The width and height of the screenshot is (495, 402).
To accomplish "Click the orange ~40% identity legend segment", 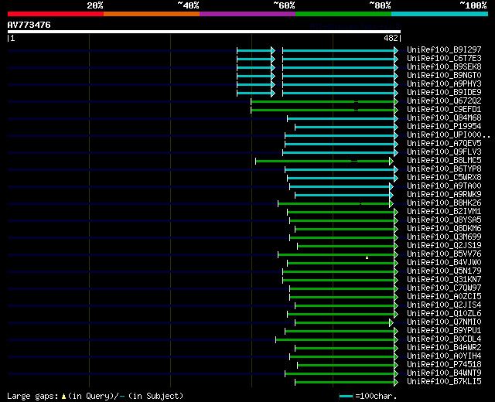I will click(x=152, y=14).
